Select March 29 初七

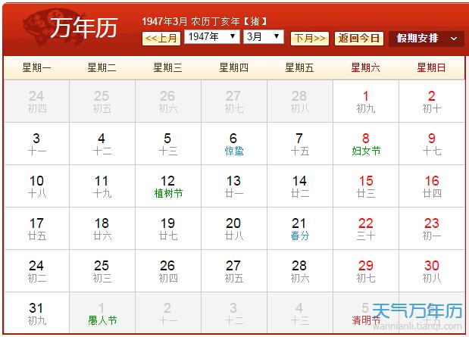pos(366,271)
